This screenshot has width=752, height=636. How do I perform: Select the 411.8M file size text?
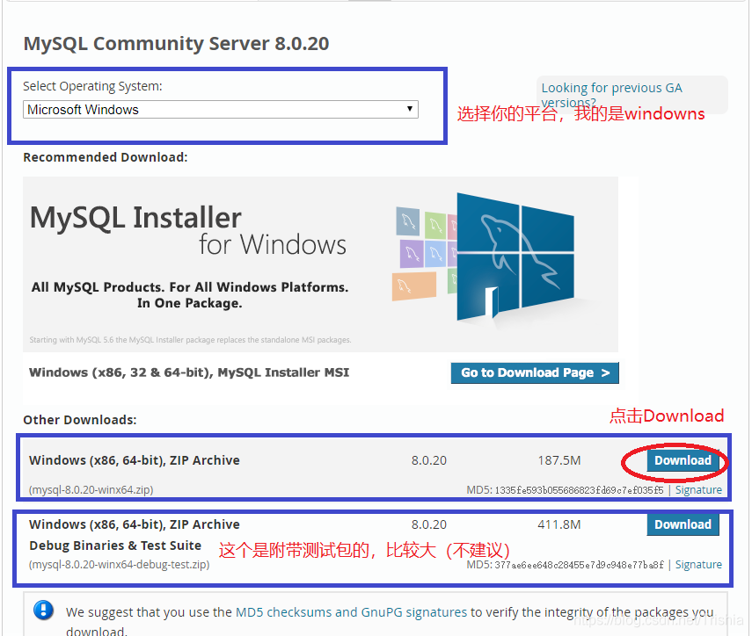pos(559,525)
